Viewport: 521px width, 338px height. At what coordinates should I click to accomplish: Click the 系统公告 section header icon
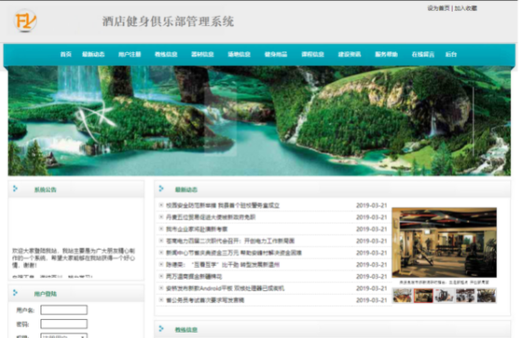click(15, 189)
